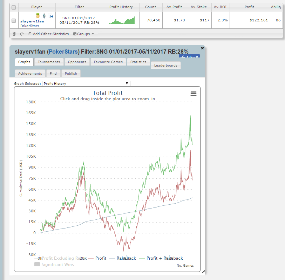Open the Statistics tab
285x280 pixels.
pyautogui.click(x=138, y=62)
